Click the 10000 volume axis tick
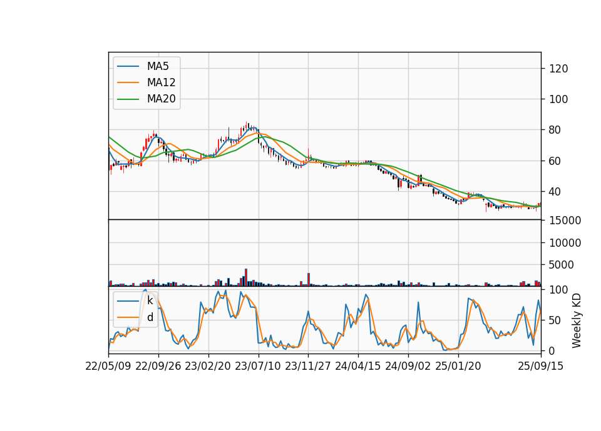 coord(565,243)
